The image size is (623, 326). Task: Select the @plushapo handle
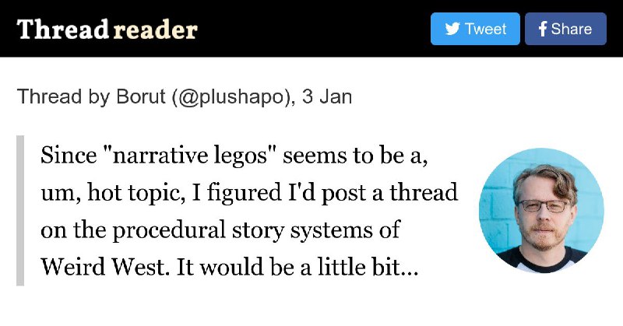pos(233,96)
